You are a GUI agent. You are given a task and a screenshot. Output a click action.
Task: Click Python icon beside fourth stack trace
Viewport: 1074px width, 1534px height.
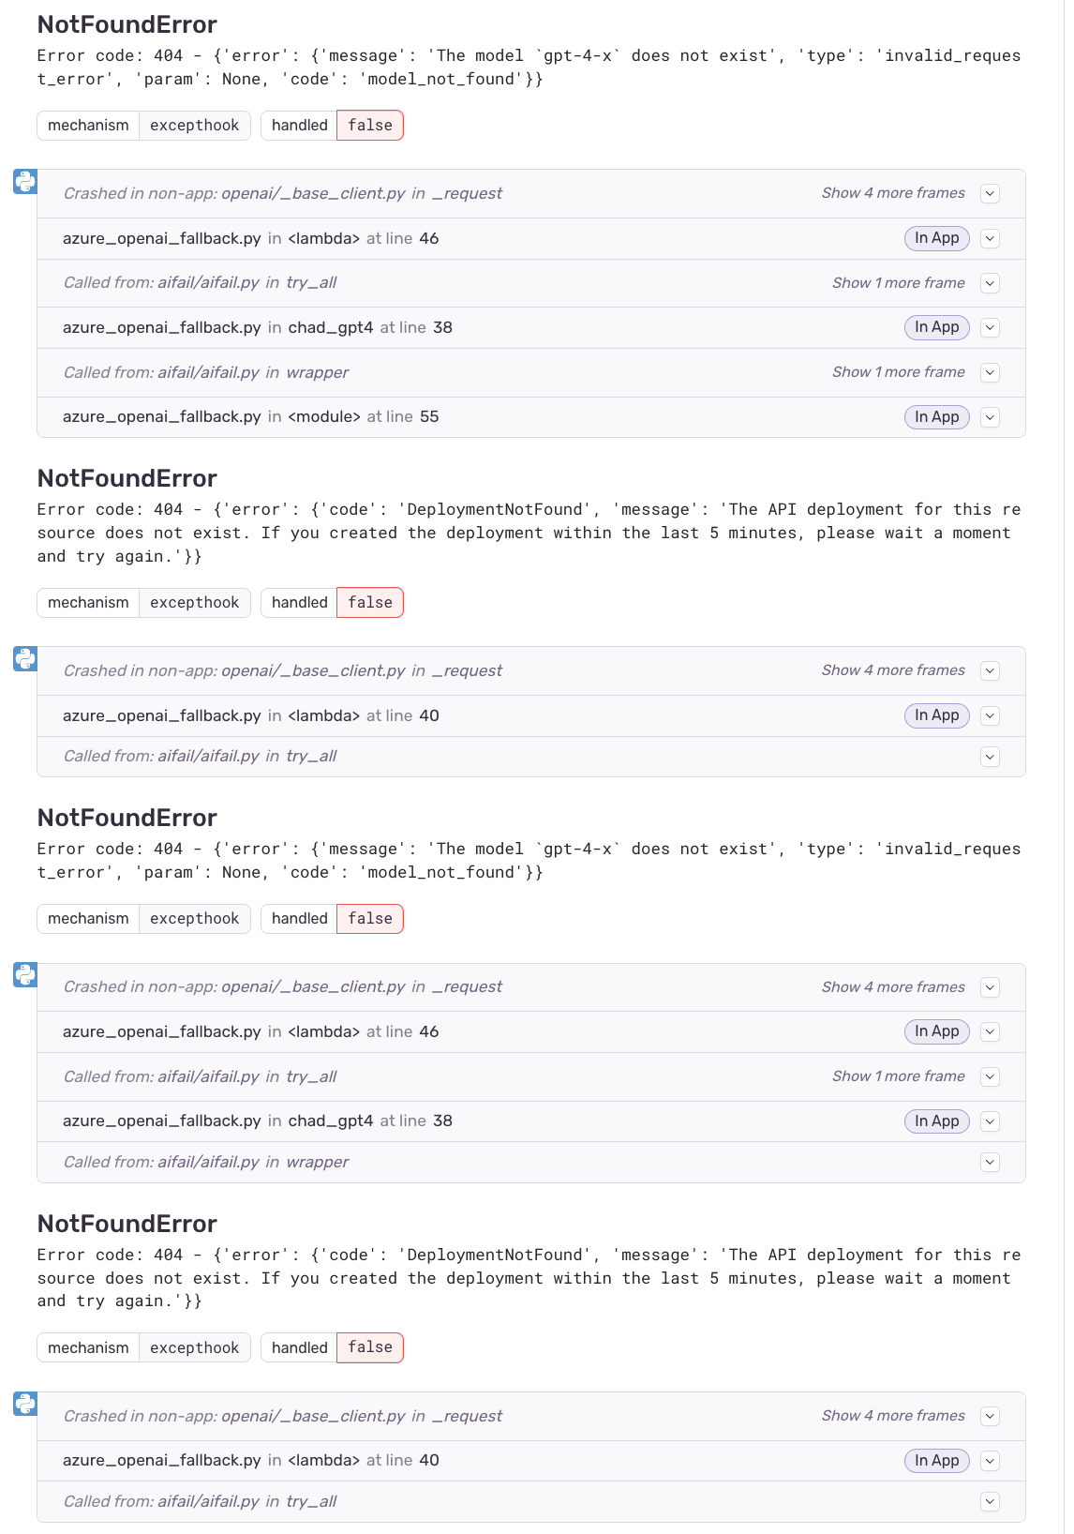pyautogui.click(x=25, y=1404)
